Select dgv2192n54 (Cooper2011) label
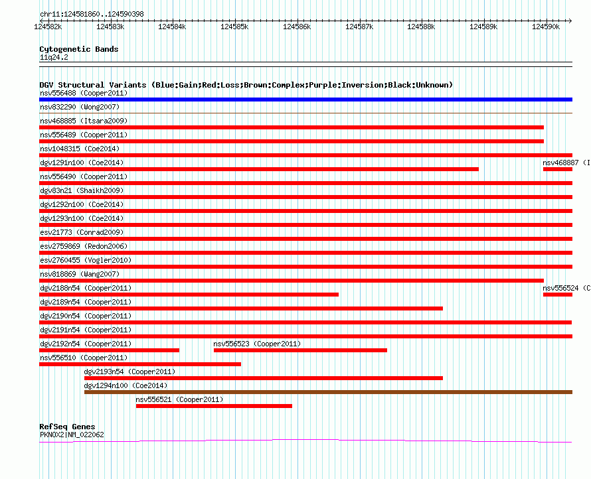591x479 pixels. pos(86,344)
